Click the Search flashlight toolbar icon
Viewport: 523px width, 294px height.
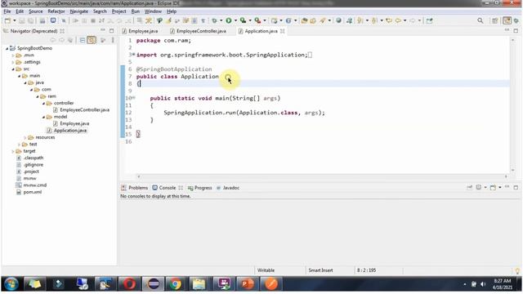(323, 20)
